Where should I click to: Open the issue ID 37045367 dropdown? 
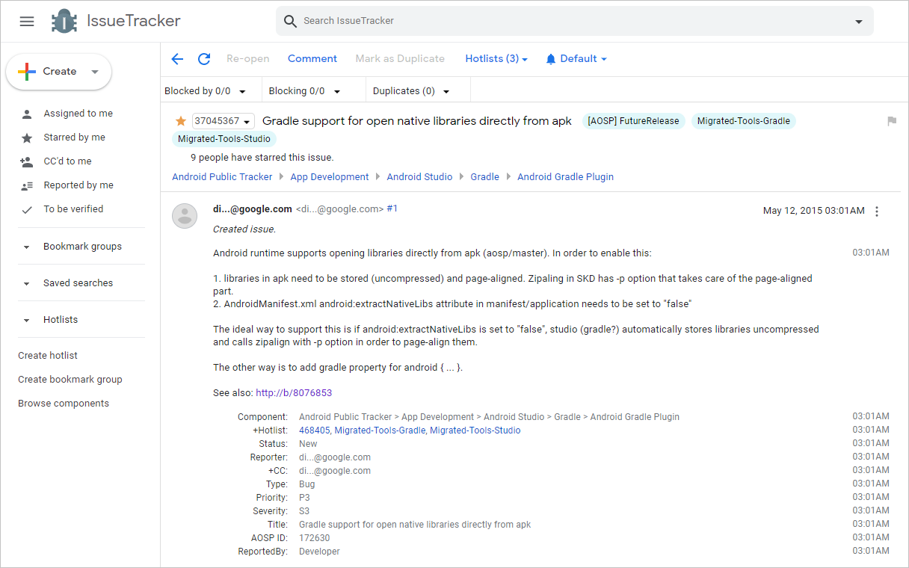[224, 121]
